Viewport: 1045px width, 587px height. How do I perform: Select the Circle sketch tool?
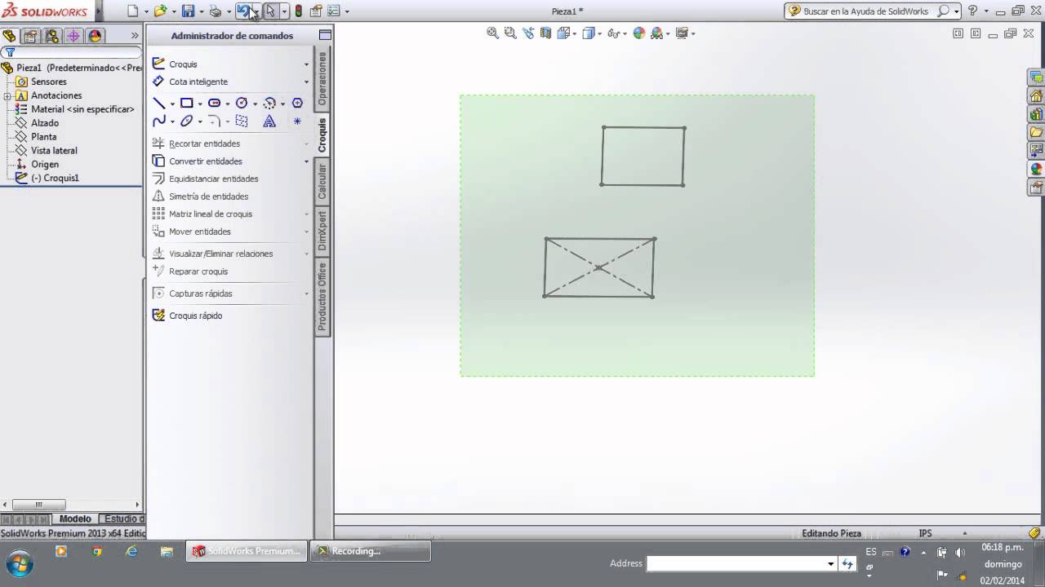tap(242, 104)
